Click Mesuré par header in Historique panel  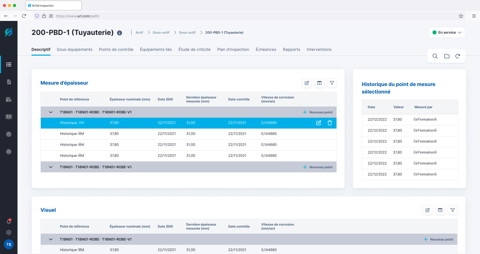tap(423, 107)
